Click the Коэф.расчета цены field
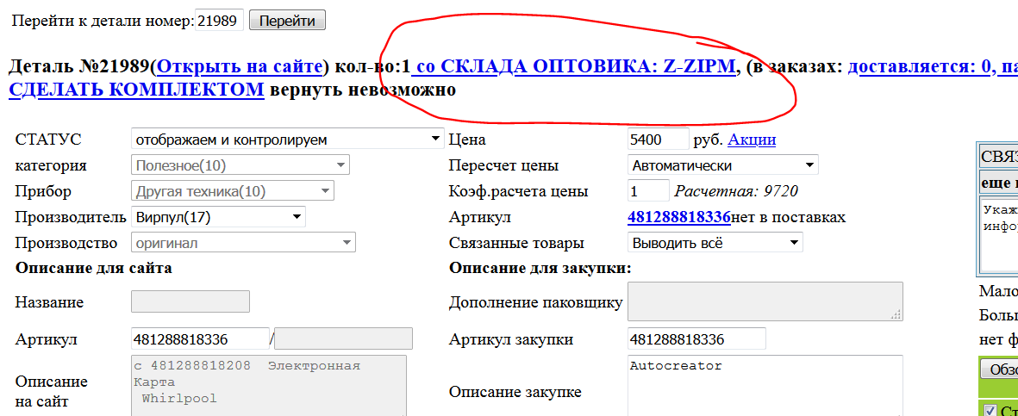Image resolution: width=1018 pixels, height=416 pixels. (x=648, y=191)
